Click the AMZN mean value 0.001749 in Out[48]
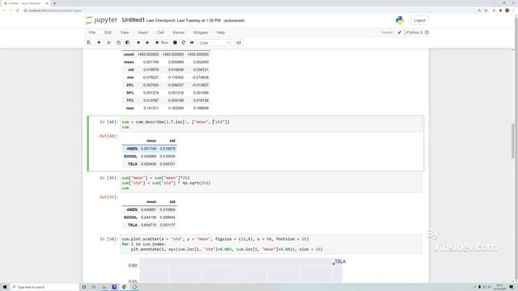The image size is (518, 291). (149, 149)
